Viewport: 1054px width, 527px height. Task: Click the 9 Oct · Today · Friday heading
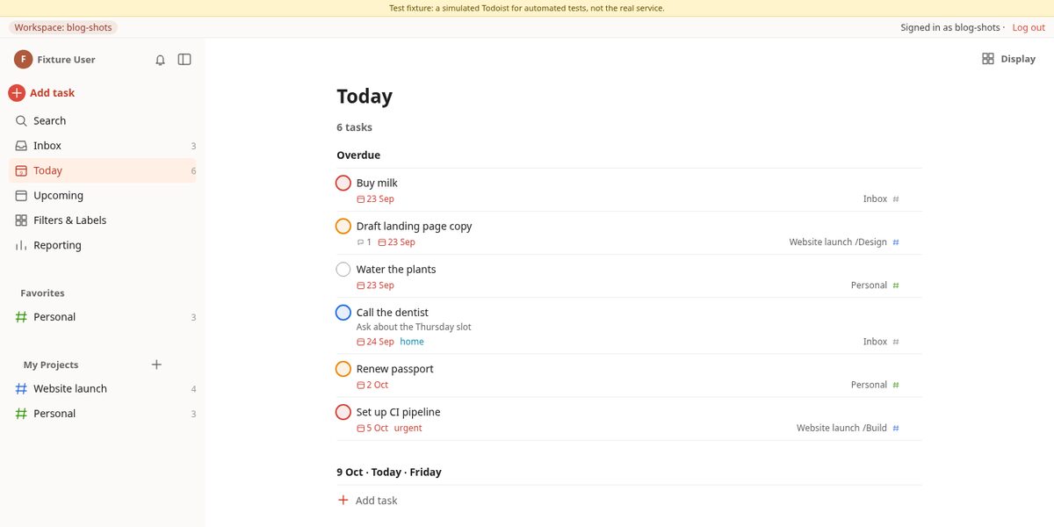click(x=389, y=473)
